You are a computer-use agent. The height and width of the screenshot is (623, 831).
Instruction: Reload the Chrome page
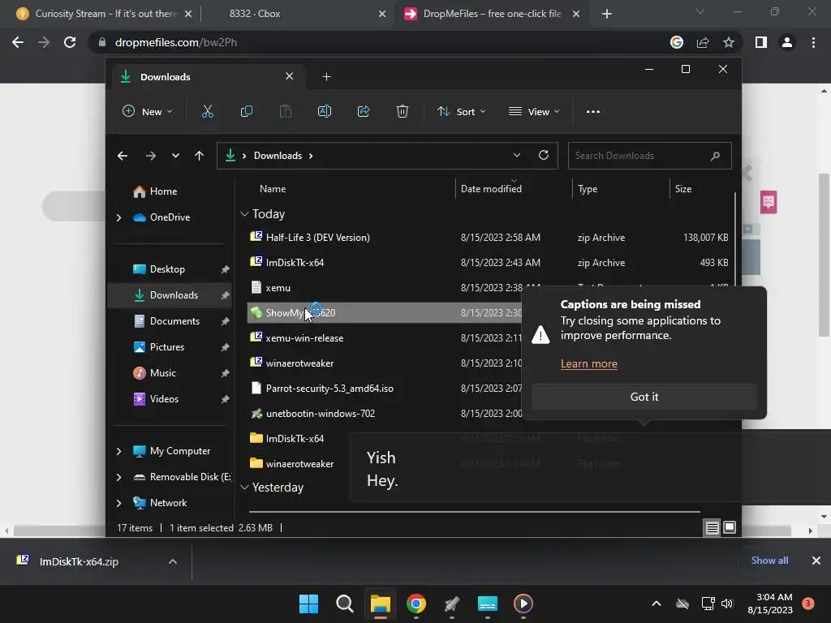coord(70,42)
